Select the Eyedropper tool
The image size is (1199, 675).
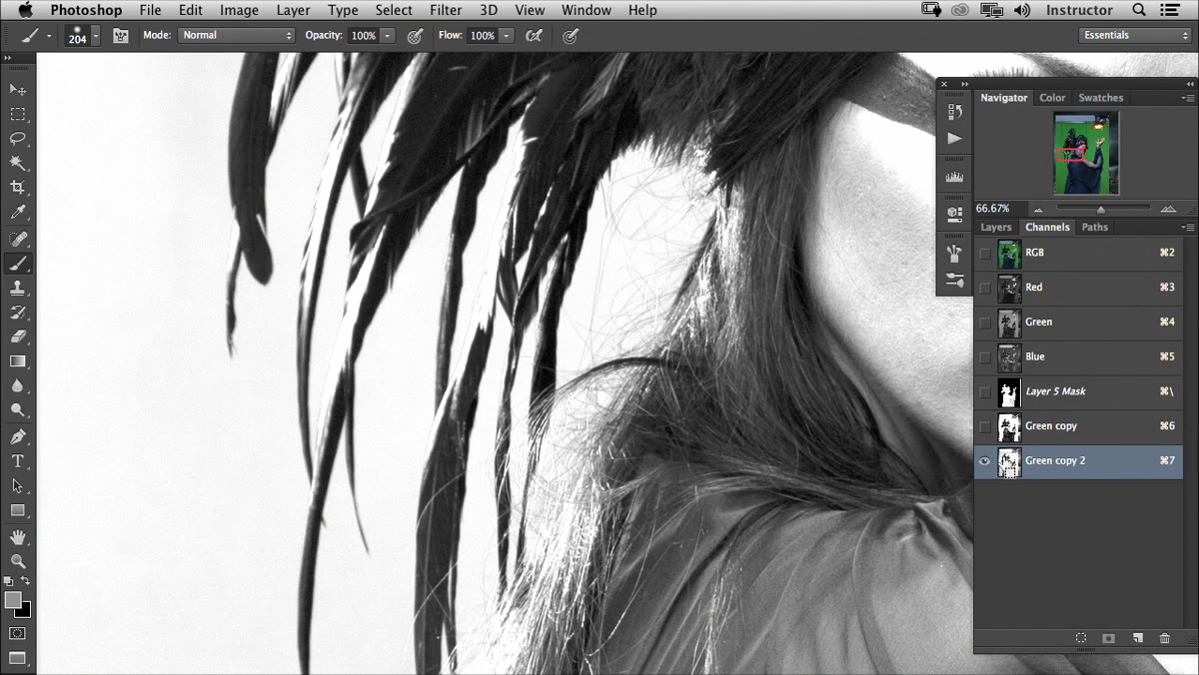point(18,213)
